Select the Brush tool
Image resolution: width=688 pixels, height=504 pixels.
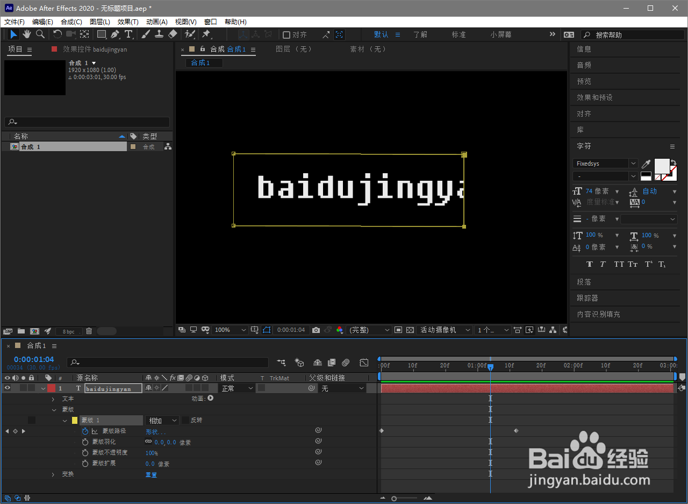point(146,34)
